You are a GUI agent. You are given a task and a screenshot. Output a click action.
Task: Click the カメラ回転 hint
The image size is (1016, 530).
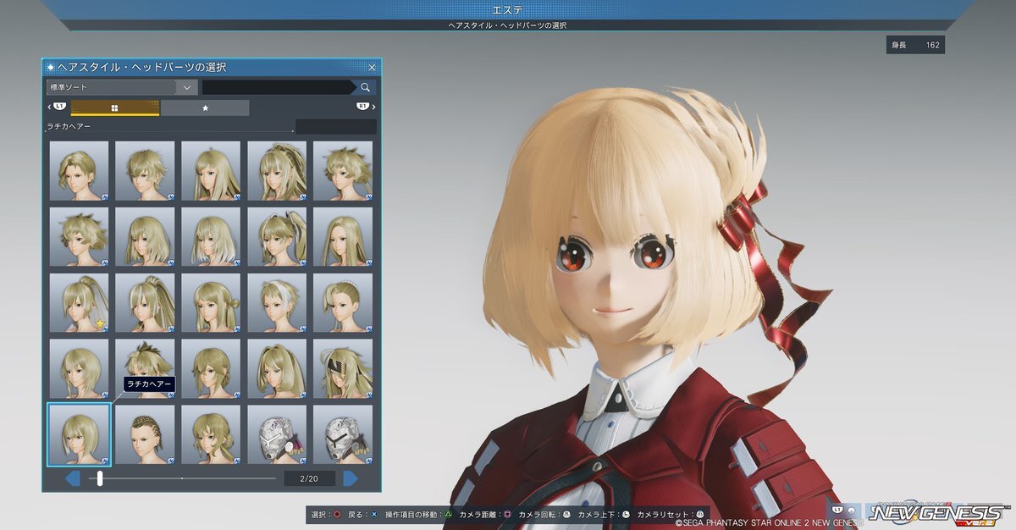pos(544,514)
